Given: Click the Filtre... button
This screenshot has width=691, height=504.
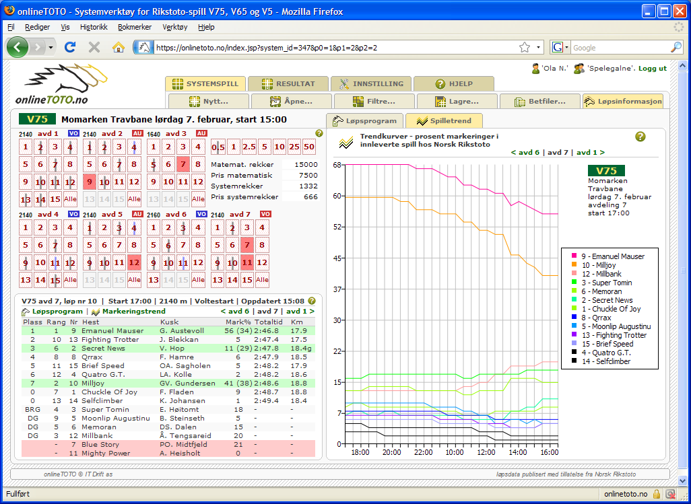Looking at the screenshot, I should (374, 101).
